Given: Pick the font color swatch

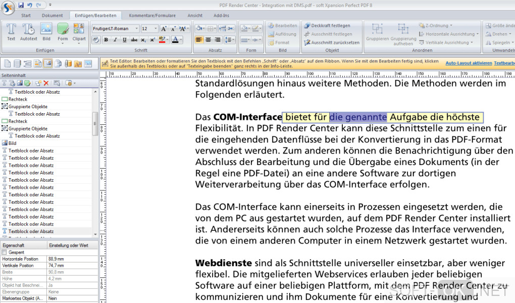Looking at the screenshot, I should (175, 40).
